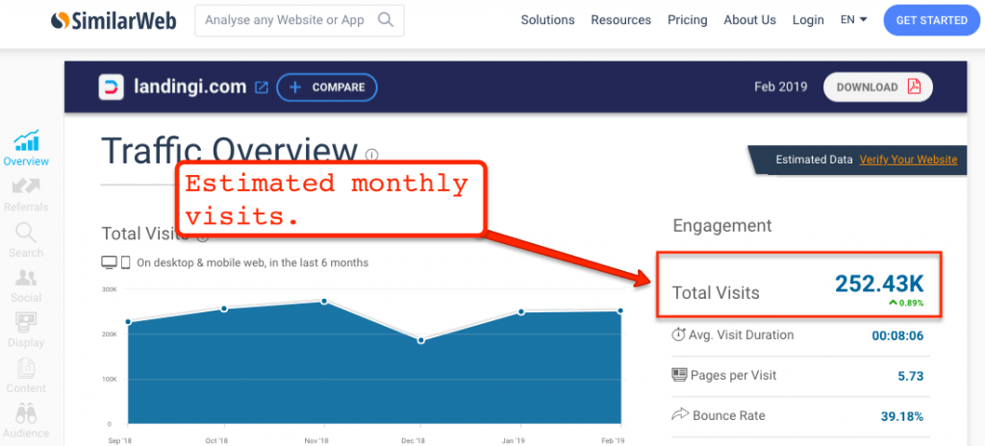The width and height of the screenshot is (985, 446).
Task: Click the mobile phone icon
Action: point(125,262)
